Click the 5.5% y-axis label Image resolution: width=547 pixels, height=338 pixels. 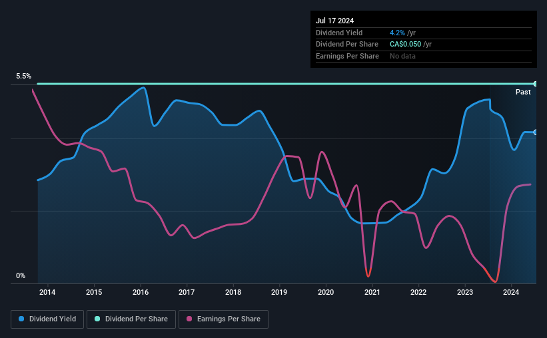[x=23, y=76]
